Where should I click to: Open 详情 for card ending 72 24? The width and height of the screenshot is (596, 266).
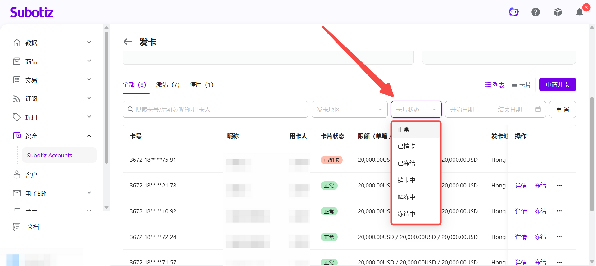521,237
